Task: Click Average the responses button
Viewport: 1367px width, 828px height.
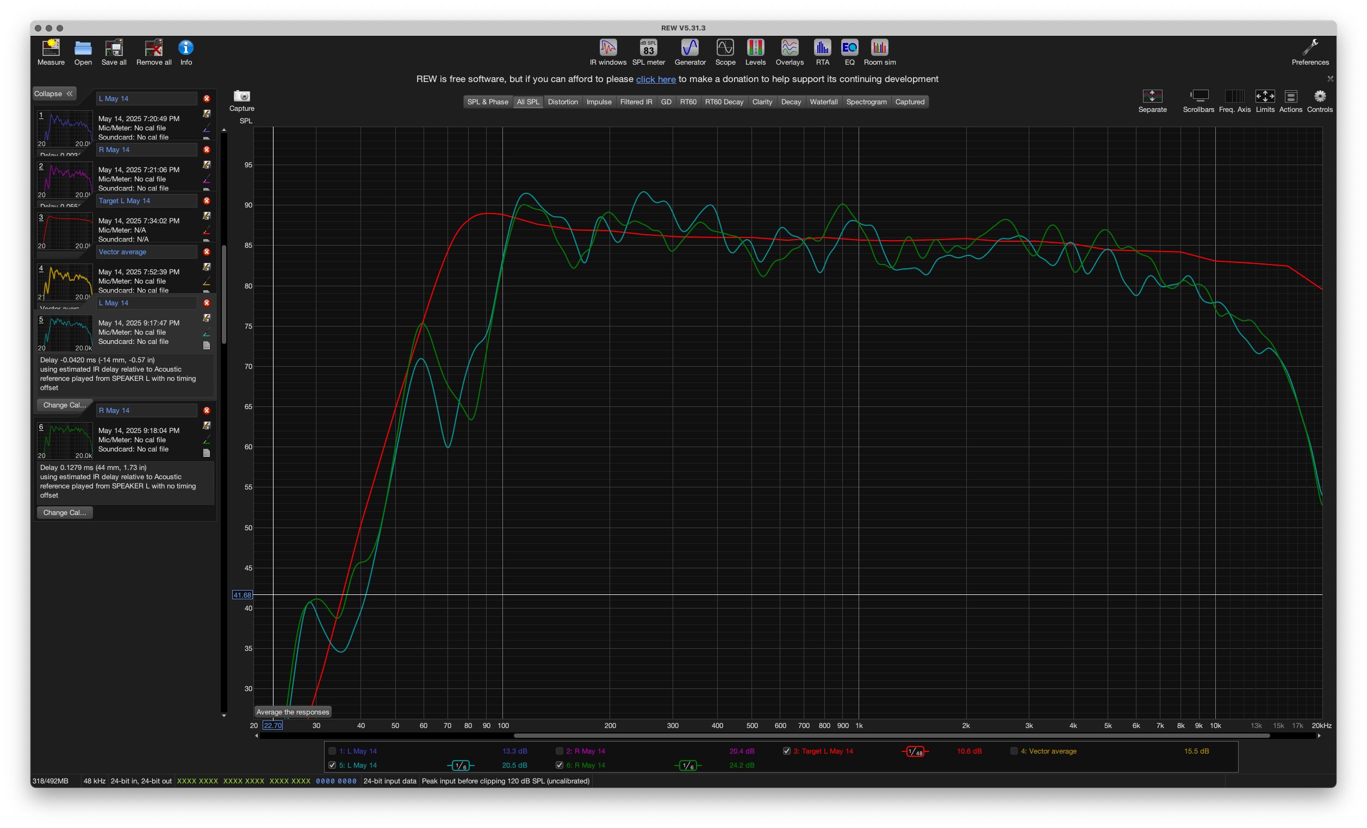Action: click(293, 712)
